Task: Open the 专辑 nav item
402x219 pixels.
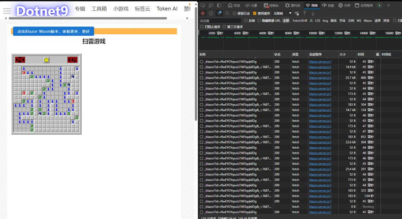Action: (80, 9)
